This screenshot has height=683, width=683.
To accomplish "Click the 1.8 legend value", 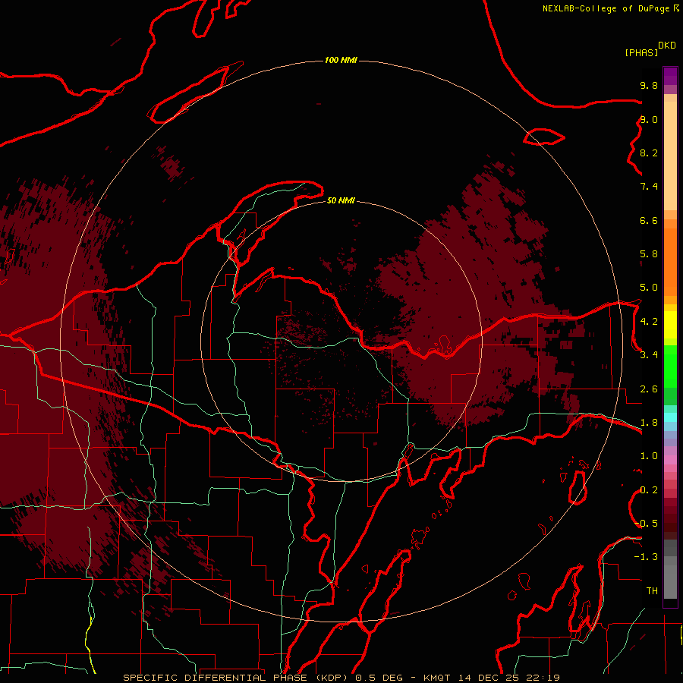I will tap(649, 423).
